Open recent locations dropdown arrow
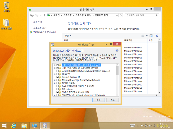The image size is (173, 129). [x=41, y=15]
